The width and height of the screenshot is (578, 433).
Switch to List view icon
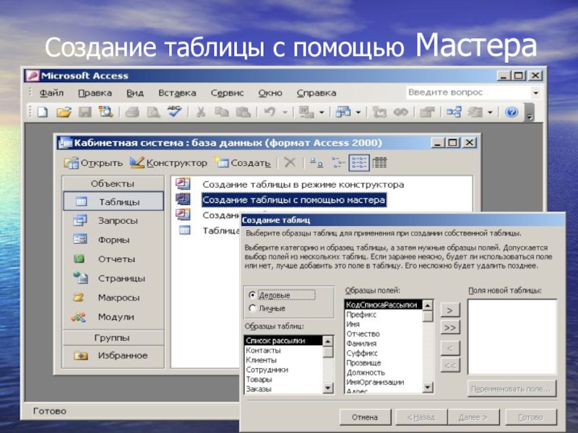coord(359,162)
